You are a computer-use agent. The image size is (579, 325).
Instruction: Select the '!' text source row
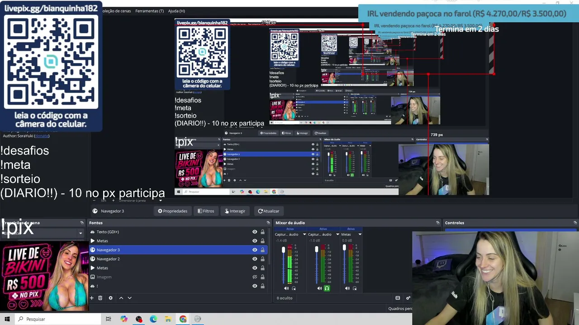point(178,286)
